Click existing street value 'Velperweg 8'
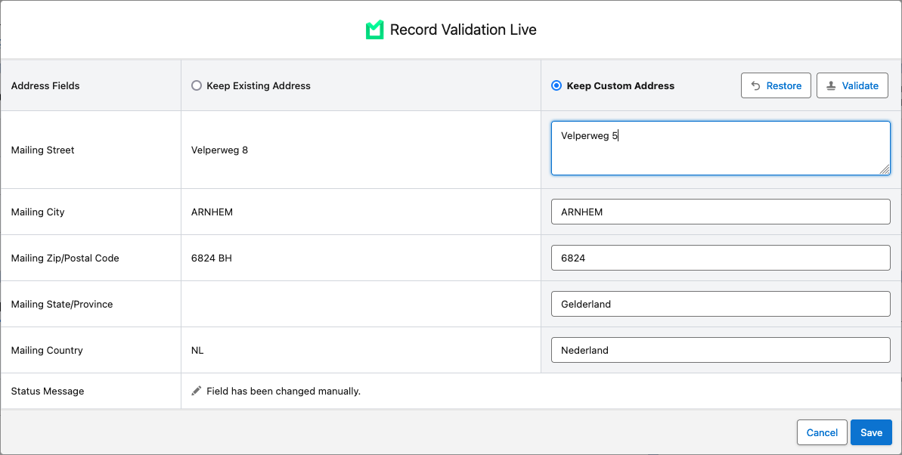This screenshot has height=455, width=902. coord(219,150)
